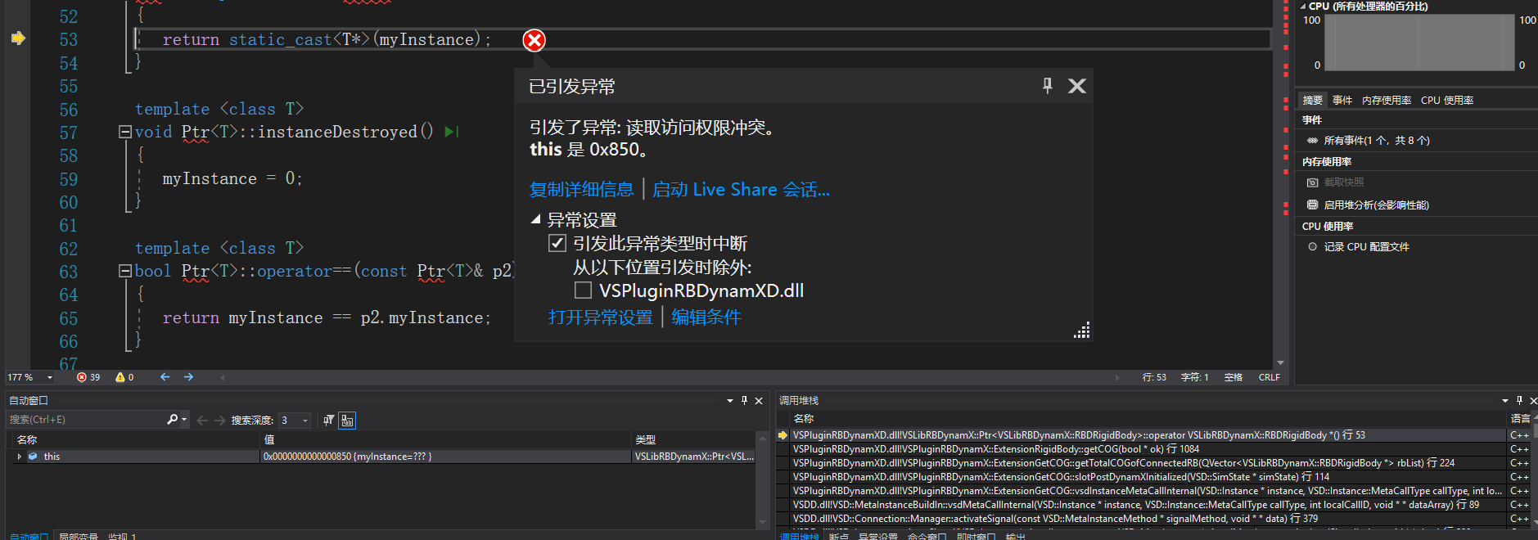The height and width of the screenshot is (540, 1538).
Task: Expand the 'this' variable row
Action: 19,457
